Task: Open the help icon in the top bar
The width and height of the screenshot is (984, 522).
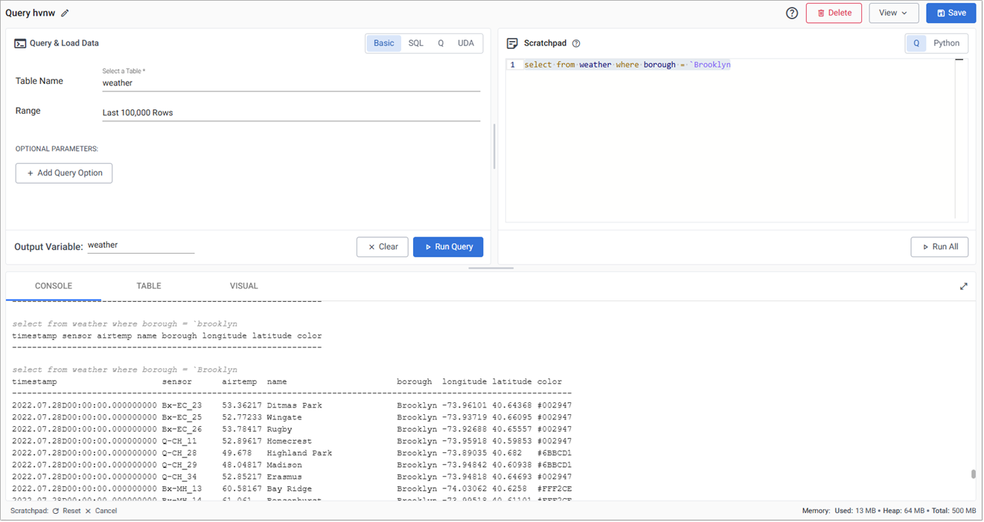Action: 791,13
